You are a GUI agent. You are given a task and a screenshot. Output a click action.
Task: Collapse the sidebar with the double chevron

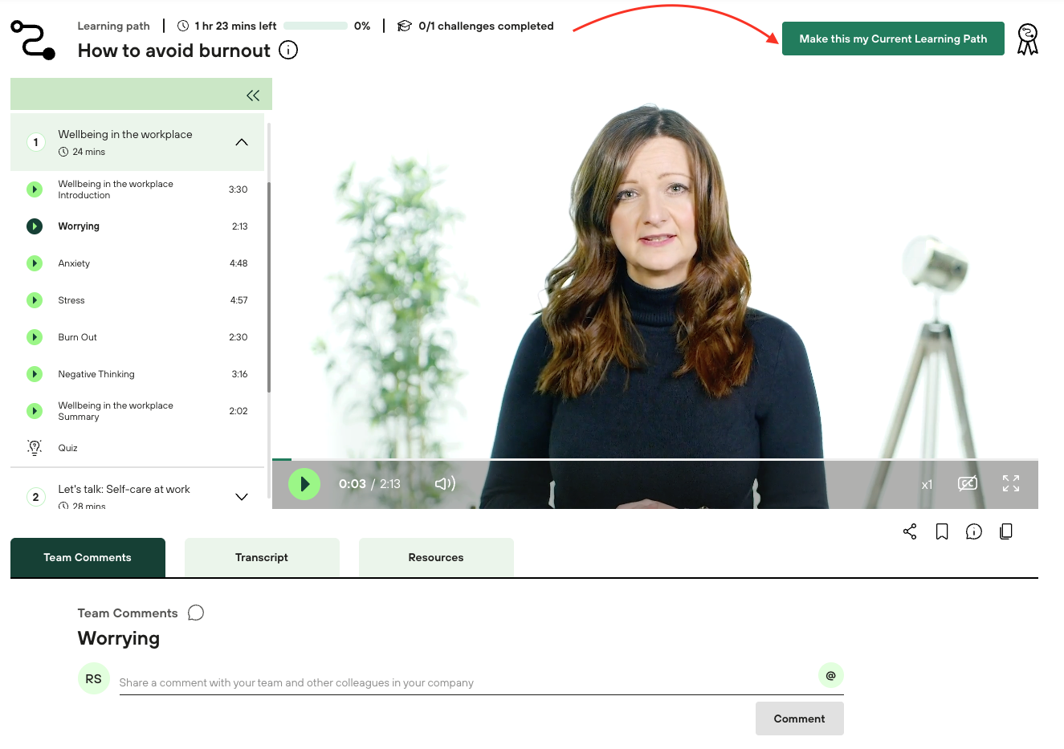point(253,96)
